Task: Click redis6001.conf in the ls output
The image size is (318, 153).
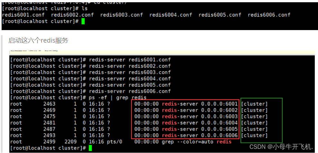Action: click(23, 15)
